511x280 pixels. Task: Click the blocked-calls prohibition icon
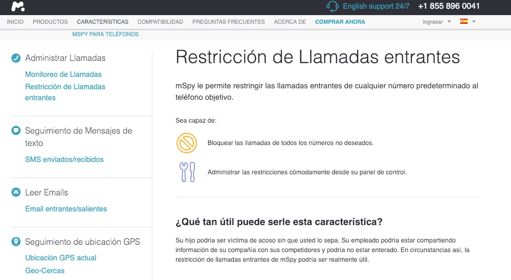(x=187, y=143)
